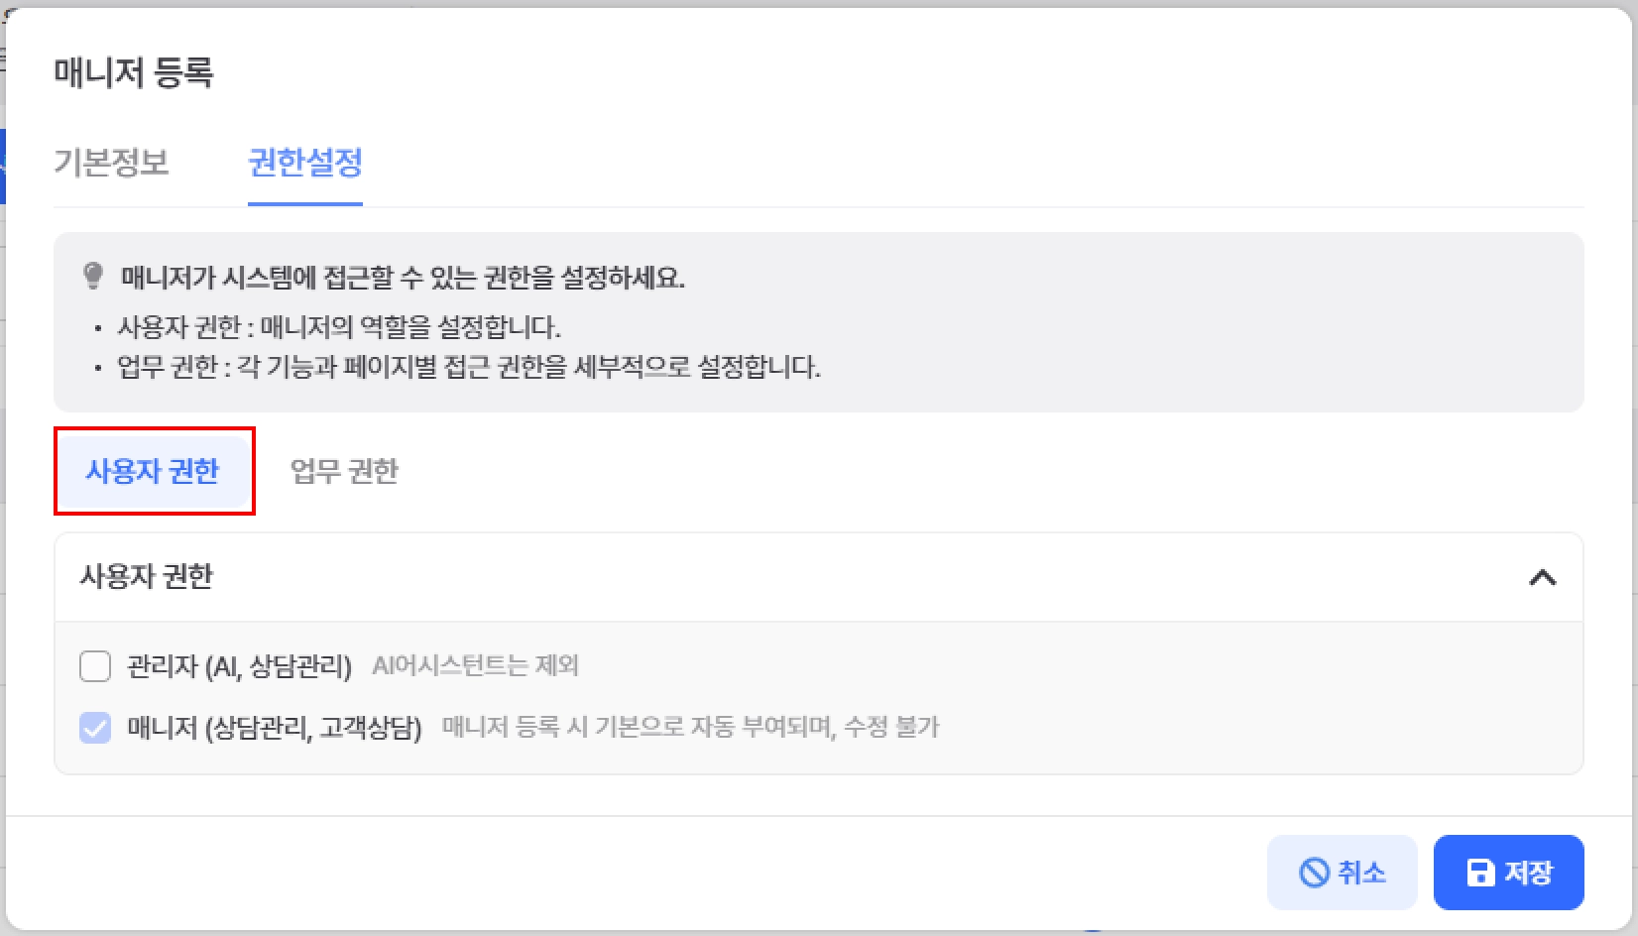
Task: Click the floppy disk icon on 저장
Action: [1480, 873]
